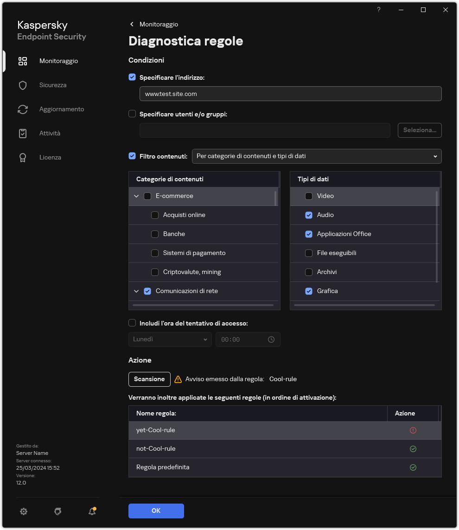Click the back arrow next to Monitoraggio
Viewport: 459px width, 530px height.
click(132, 24)
